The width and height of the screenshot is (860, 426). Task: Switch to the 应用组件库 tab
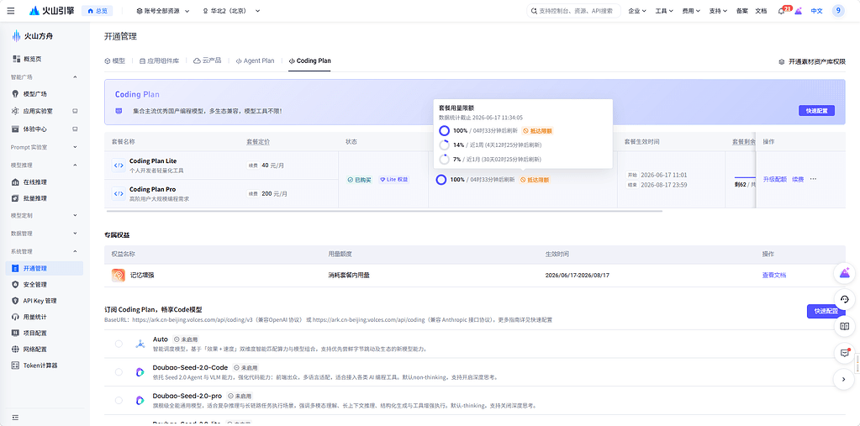(159, 60)
